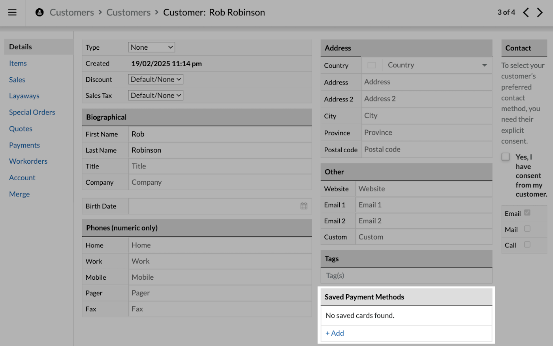Click the created date 19/02/2025 11:14 pm

point(167,64)
